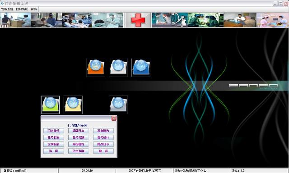Screen dimensions: 289x173
Task: Close the 门诊挂号系统 popup panel
Action: [x=114, y=118]
